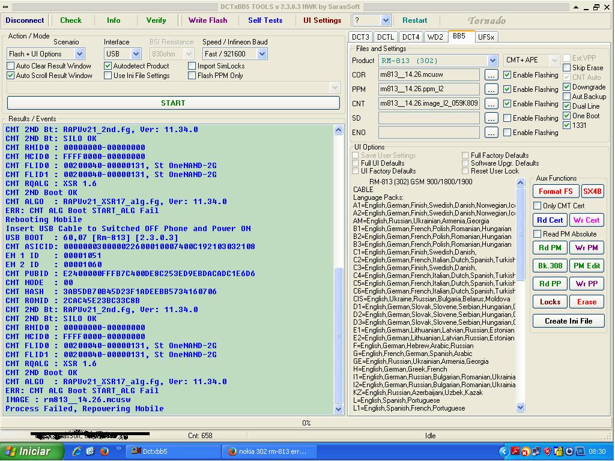
Task: Switch to the DCT4 tab
Action: (x=411, y=37)
